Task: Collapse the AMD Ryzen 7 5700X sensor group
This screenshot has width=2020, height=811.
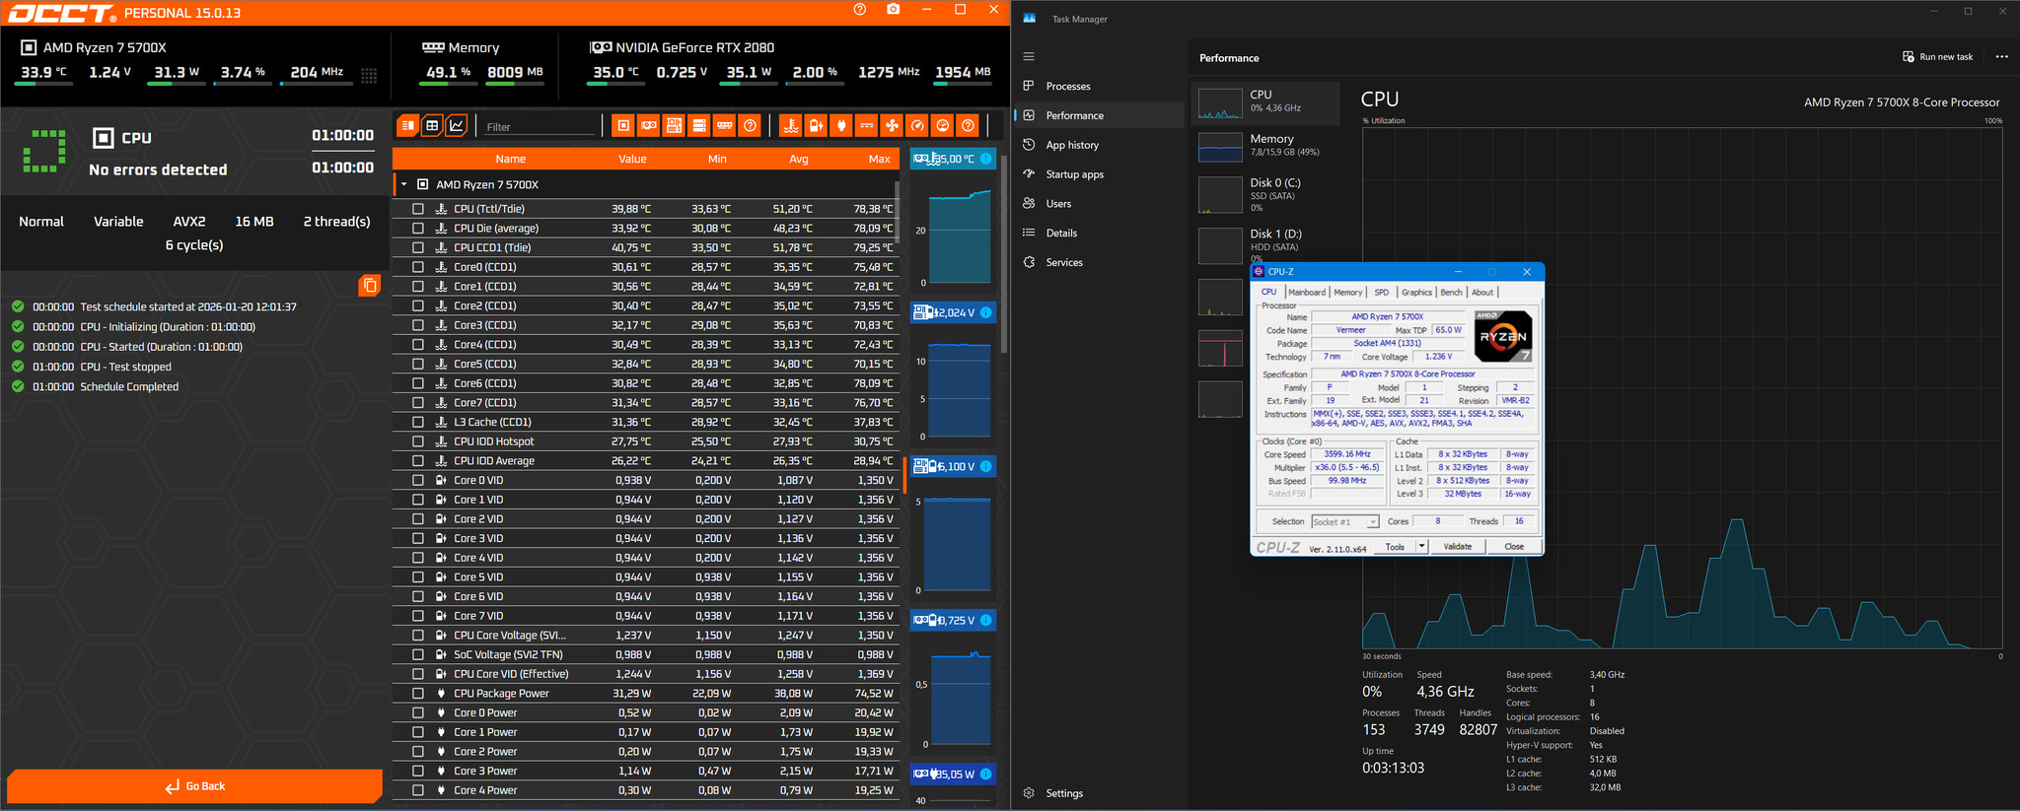Action: pyautogui.click(x=403, y=184)
